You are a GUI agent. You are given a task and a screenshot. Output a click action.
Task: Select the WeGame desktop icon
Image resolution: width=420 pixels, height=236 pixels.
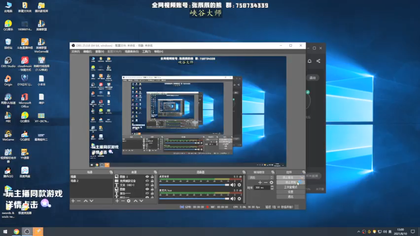[8, 136]
